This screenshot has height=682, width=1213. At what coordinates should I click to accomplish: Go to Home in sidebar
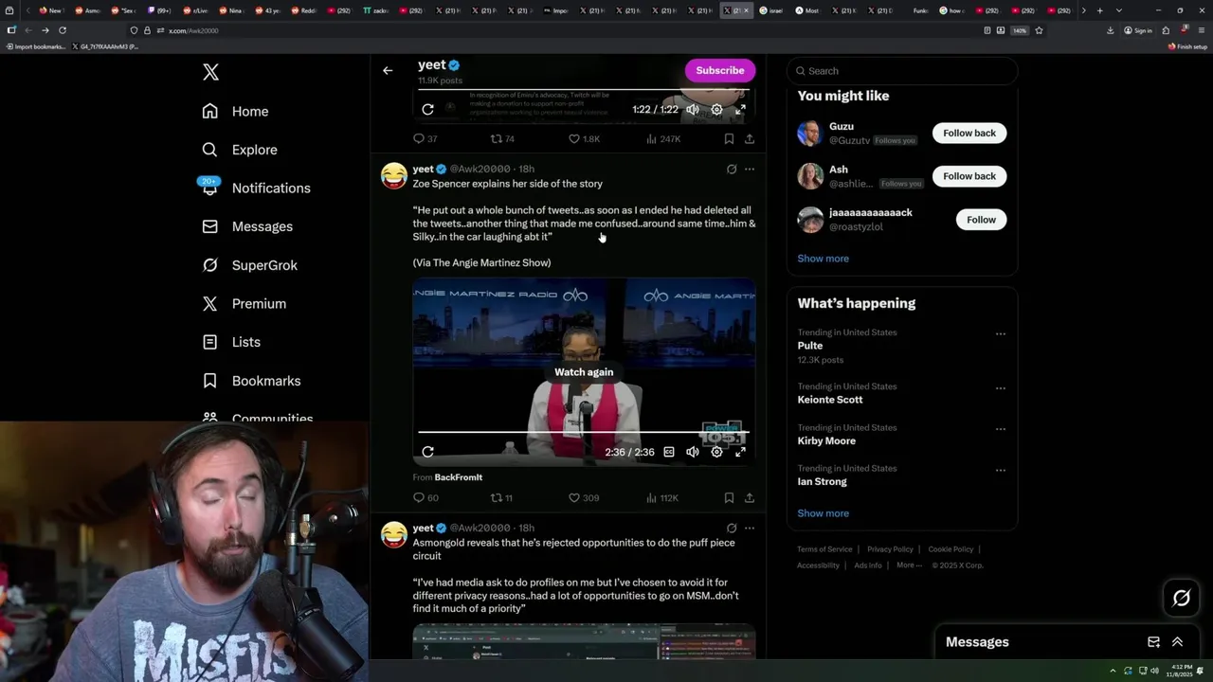[235, 111]
